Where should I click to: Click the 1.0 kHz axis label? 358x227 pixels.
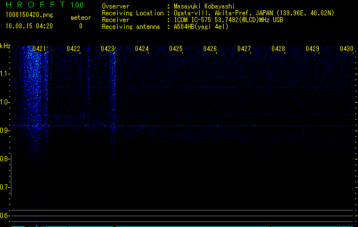4,102
